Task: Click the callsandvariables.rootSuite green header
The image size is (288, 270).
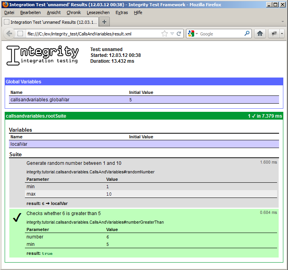Action: (x=144, y=116)
